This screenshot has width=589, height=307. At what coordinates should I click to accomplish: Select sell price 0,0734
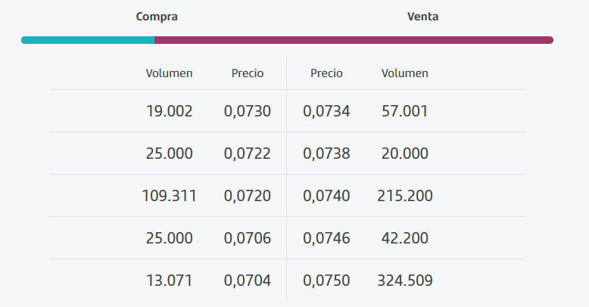tap(326, 111)
